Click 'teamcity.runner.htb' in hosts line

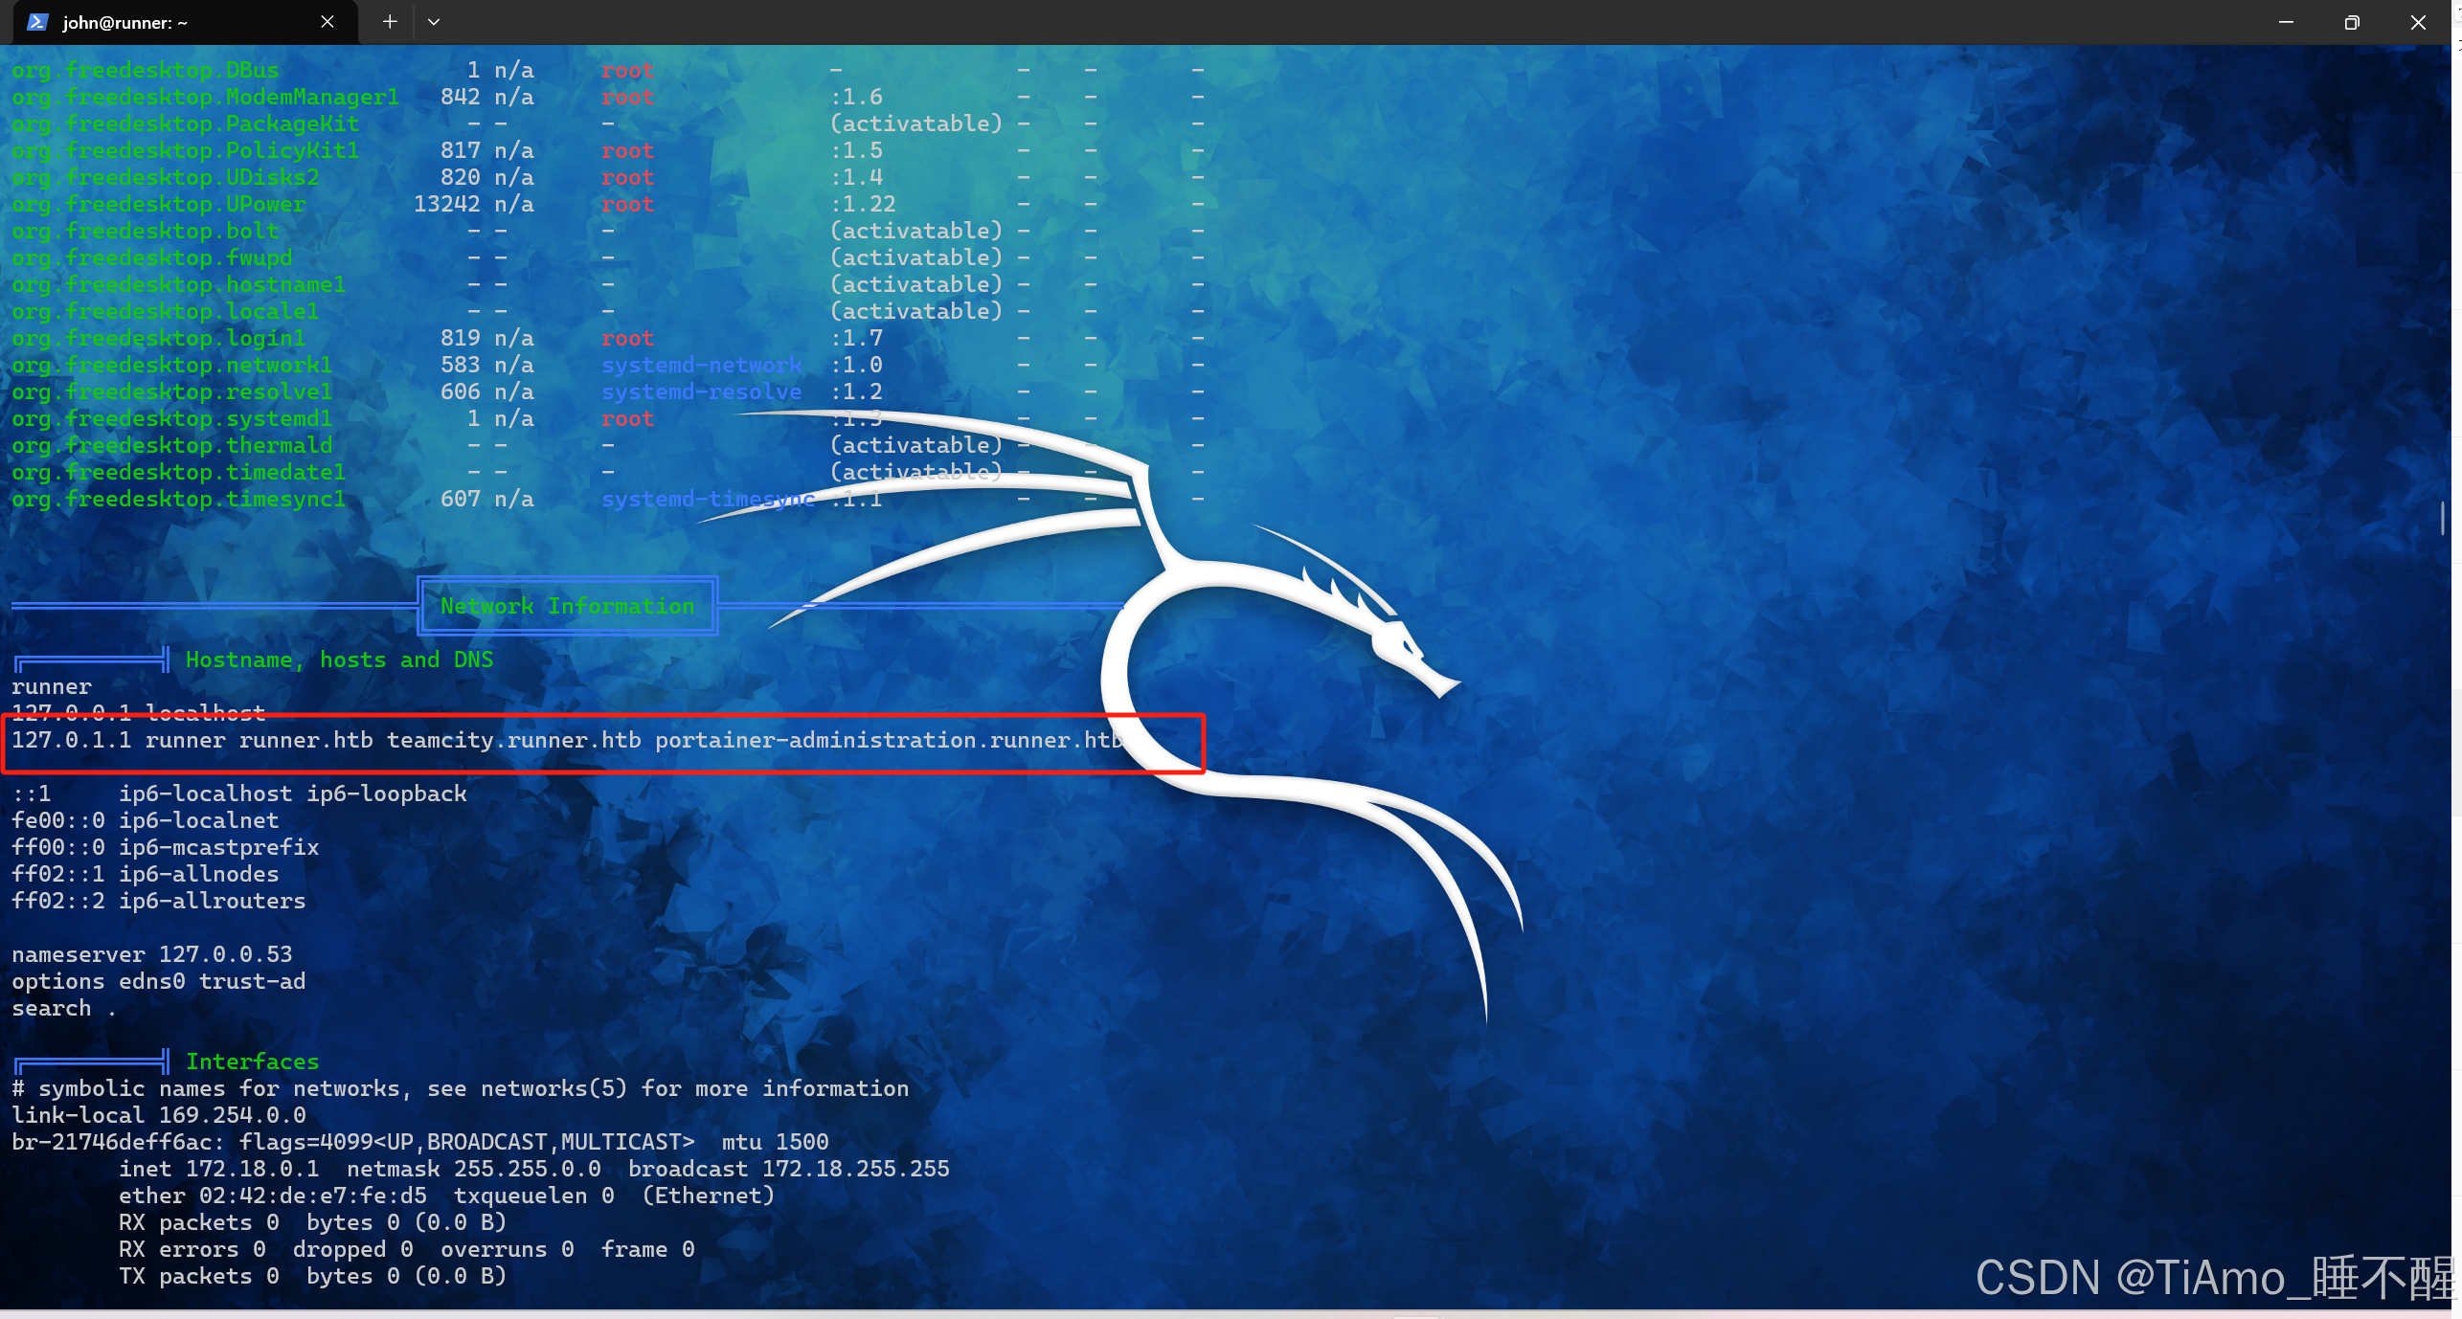pos(514,740)
